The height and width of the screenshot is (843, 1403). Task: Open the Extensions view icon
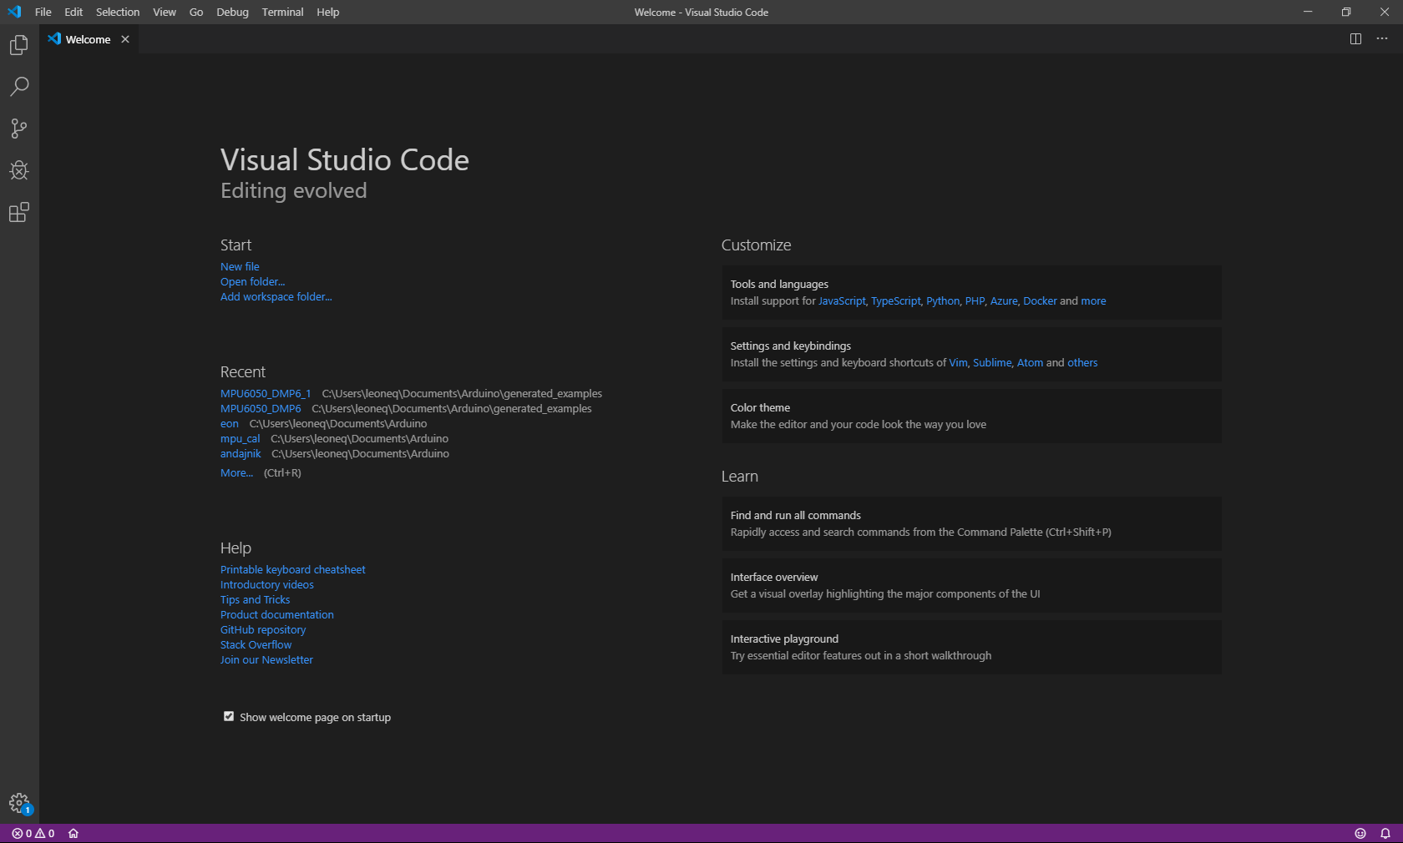coord(19,212)
